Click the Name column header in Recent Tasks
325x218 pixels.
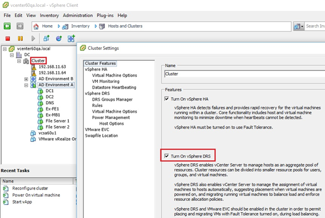37,181
